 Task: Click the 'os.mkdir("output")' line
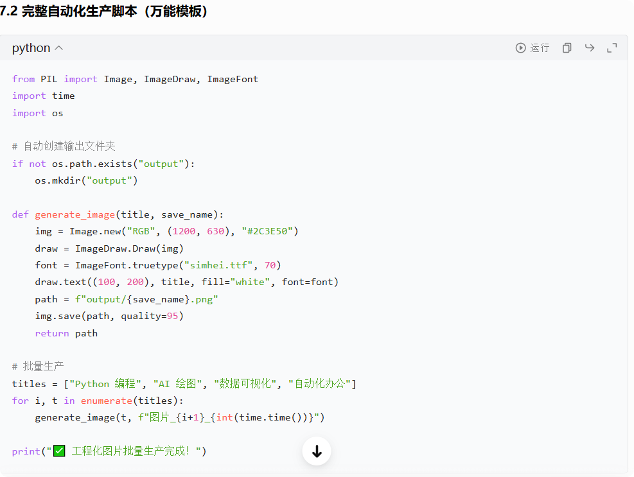tap(86, 180)
